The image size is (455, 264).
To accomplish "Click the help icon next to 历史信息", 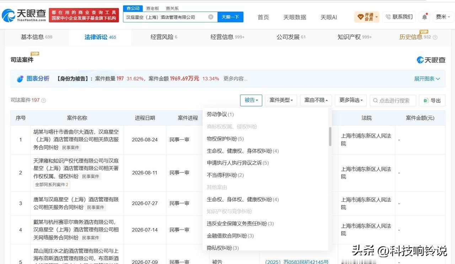I will tap(435, 37).
